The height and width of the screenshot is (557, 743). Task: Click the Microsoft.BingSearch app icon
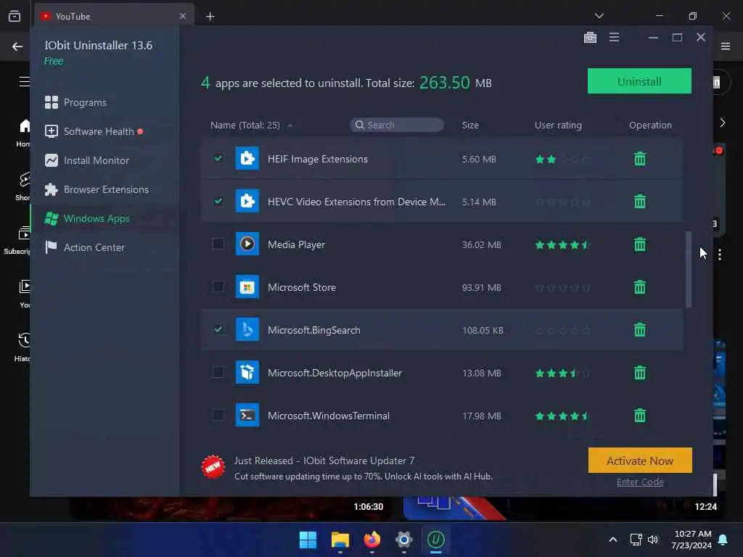point(247,329)
